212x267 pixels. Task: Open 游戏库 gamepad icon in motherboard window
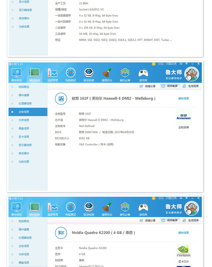[x=143, y=75]
